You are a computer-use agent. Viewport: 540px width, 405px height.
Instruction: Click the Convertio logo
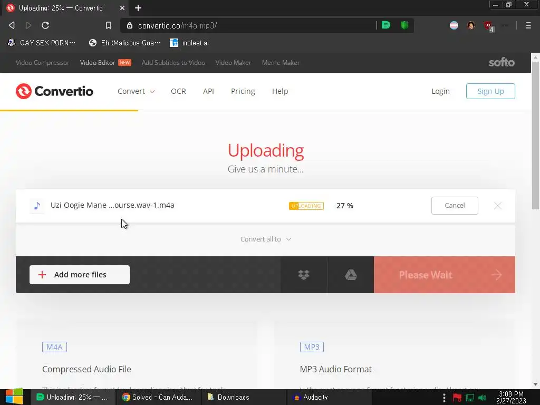(x=54, y=91)
